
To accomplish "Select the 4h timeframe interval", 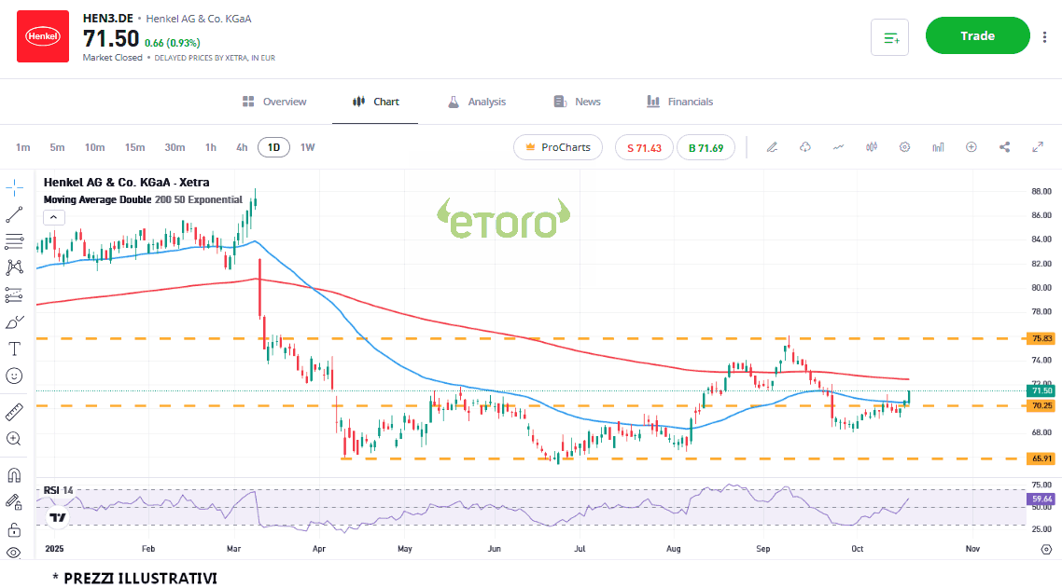I will (x=242, y=147).
